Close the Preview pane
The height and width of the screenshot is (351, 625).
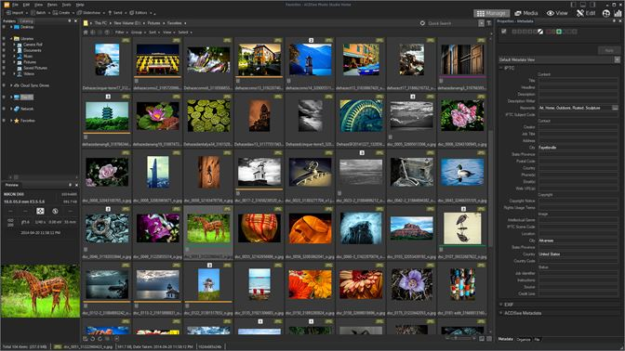76,185
